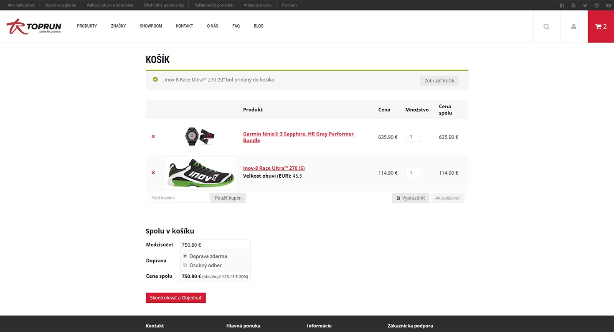614x332 pixels.
Task: Empty cart with Vyprázdniť button
Action: point(411,198)
